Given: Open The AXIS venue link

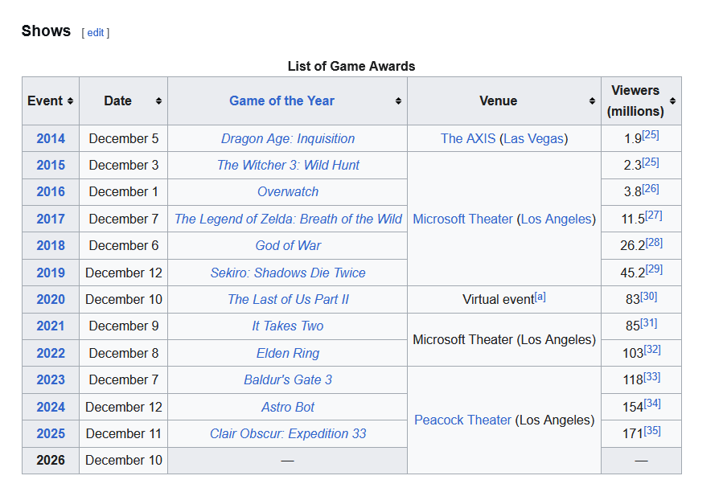Looking at the screenshot, I should [468, 138].
